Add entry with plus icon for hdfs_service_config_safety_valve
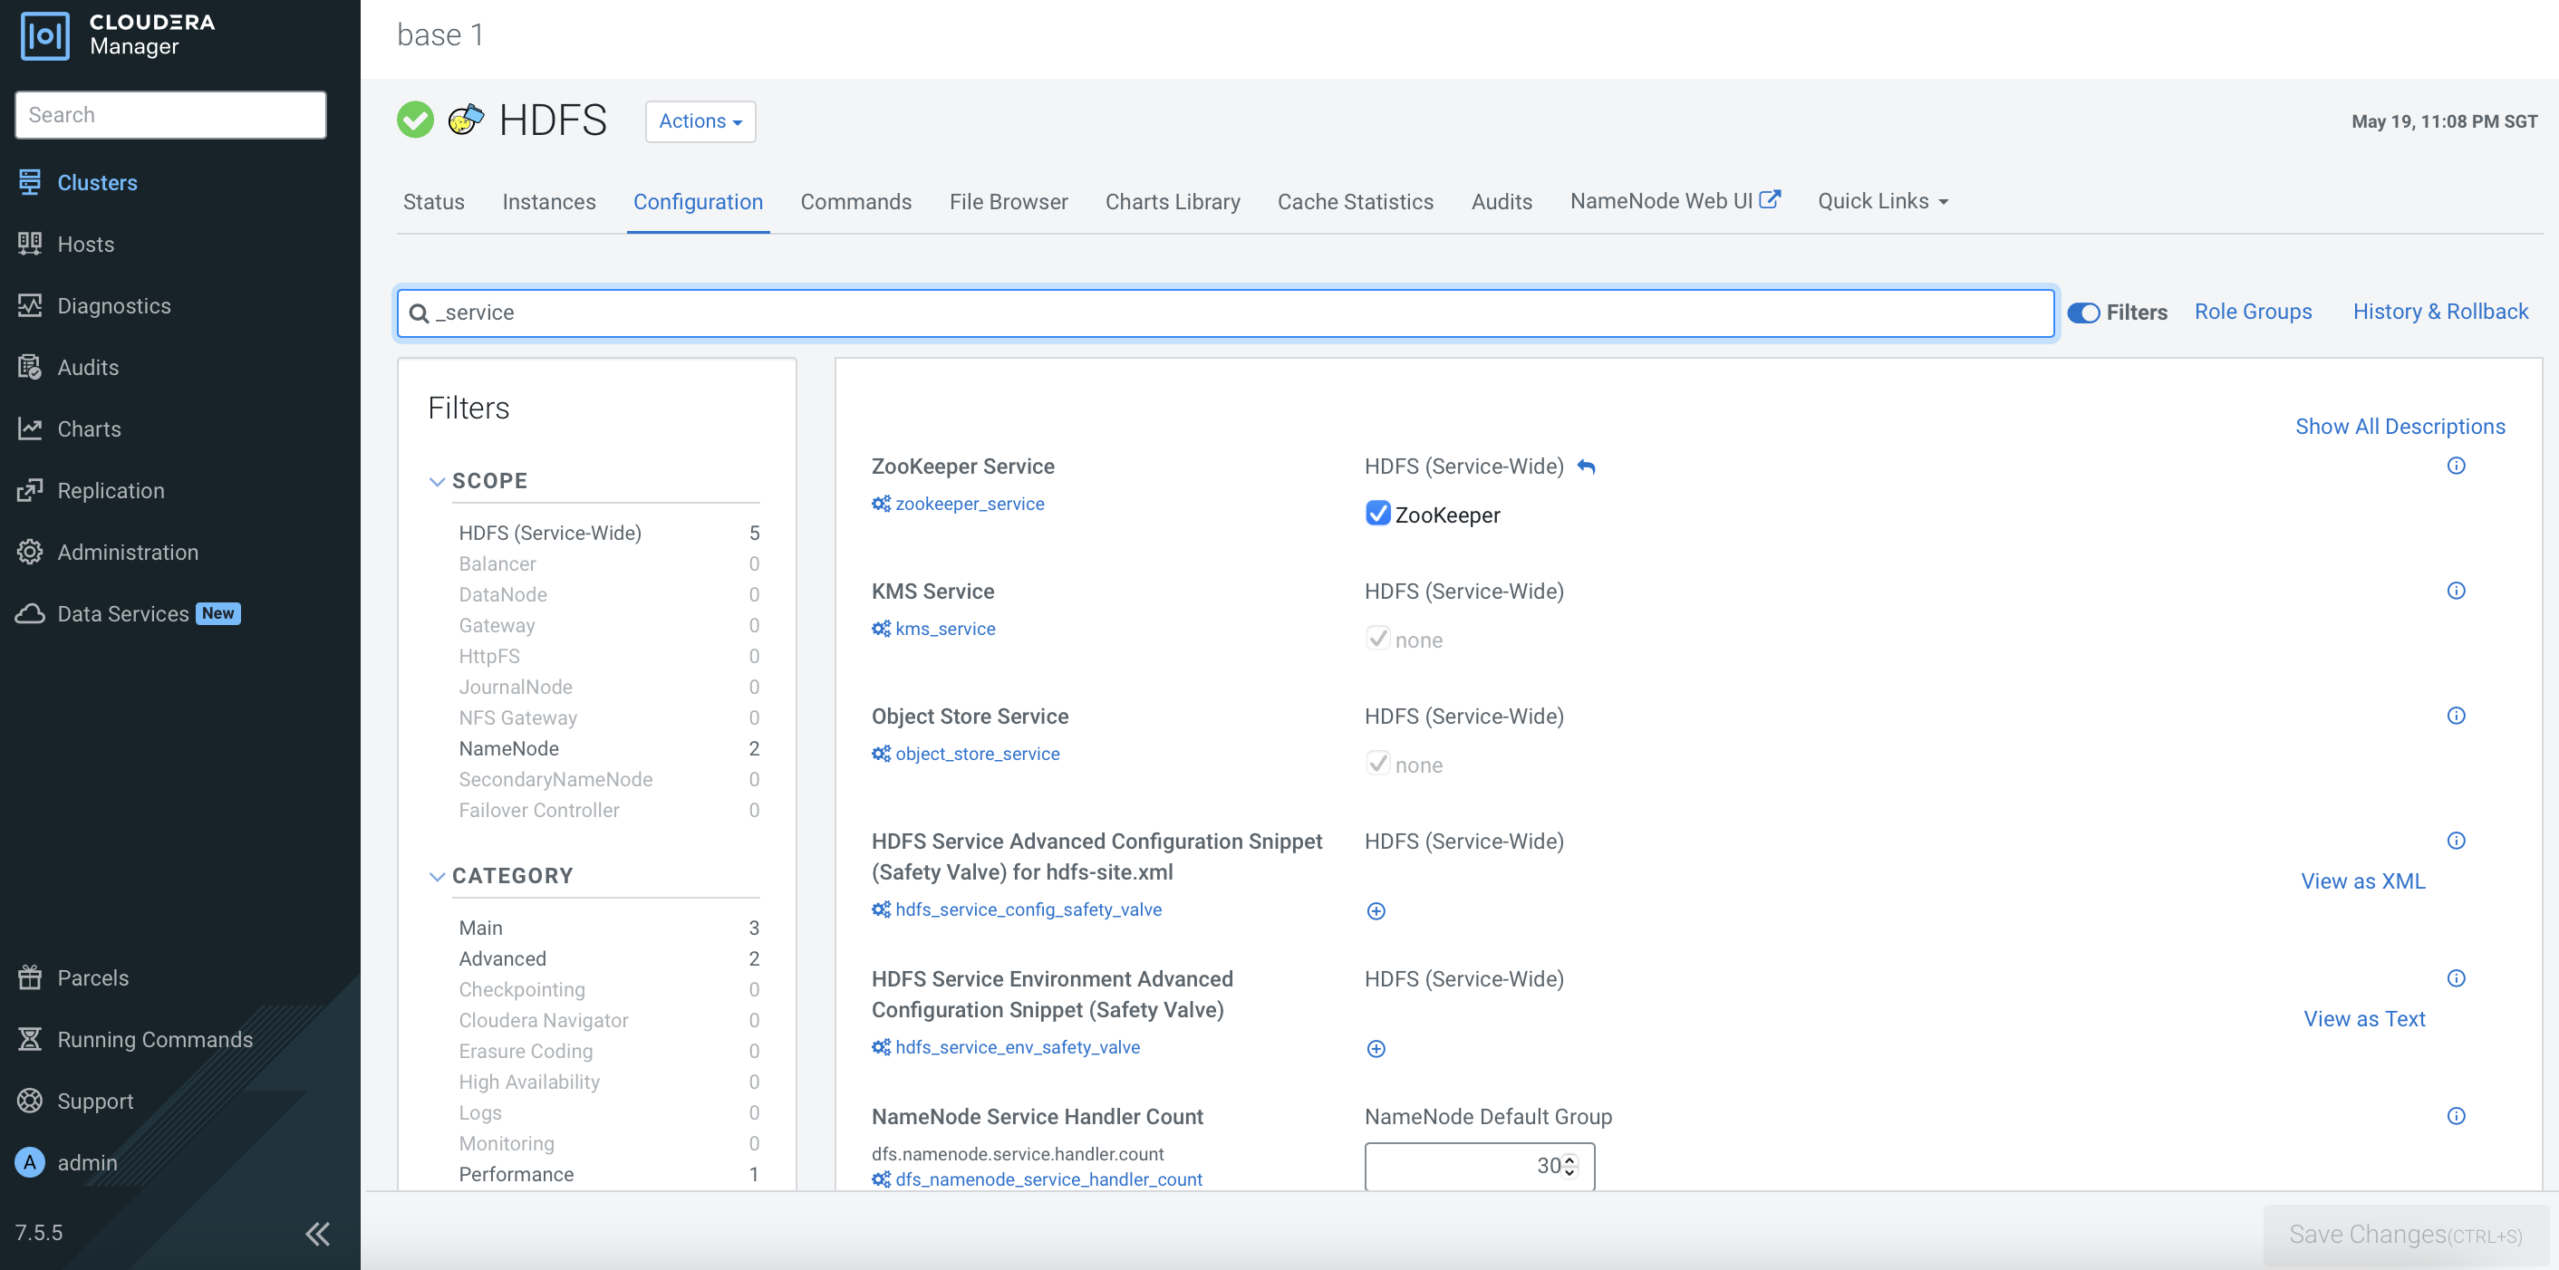 [x=1376, y=911]
